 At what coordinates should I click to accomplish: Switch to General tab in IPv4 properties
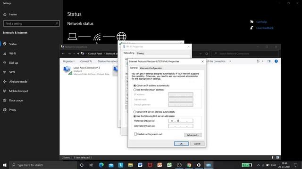pos(134,68)
